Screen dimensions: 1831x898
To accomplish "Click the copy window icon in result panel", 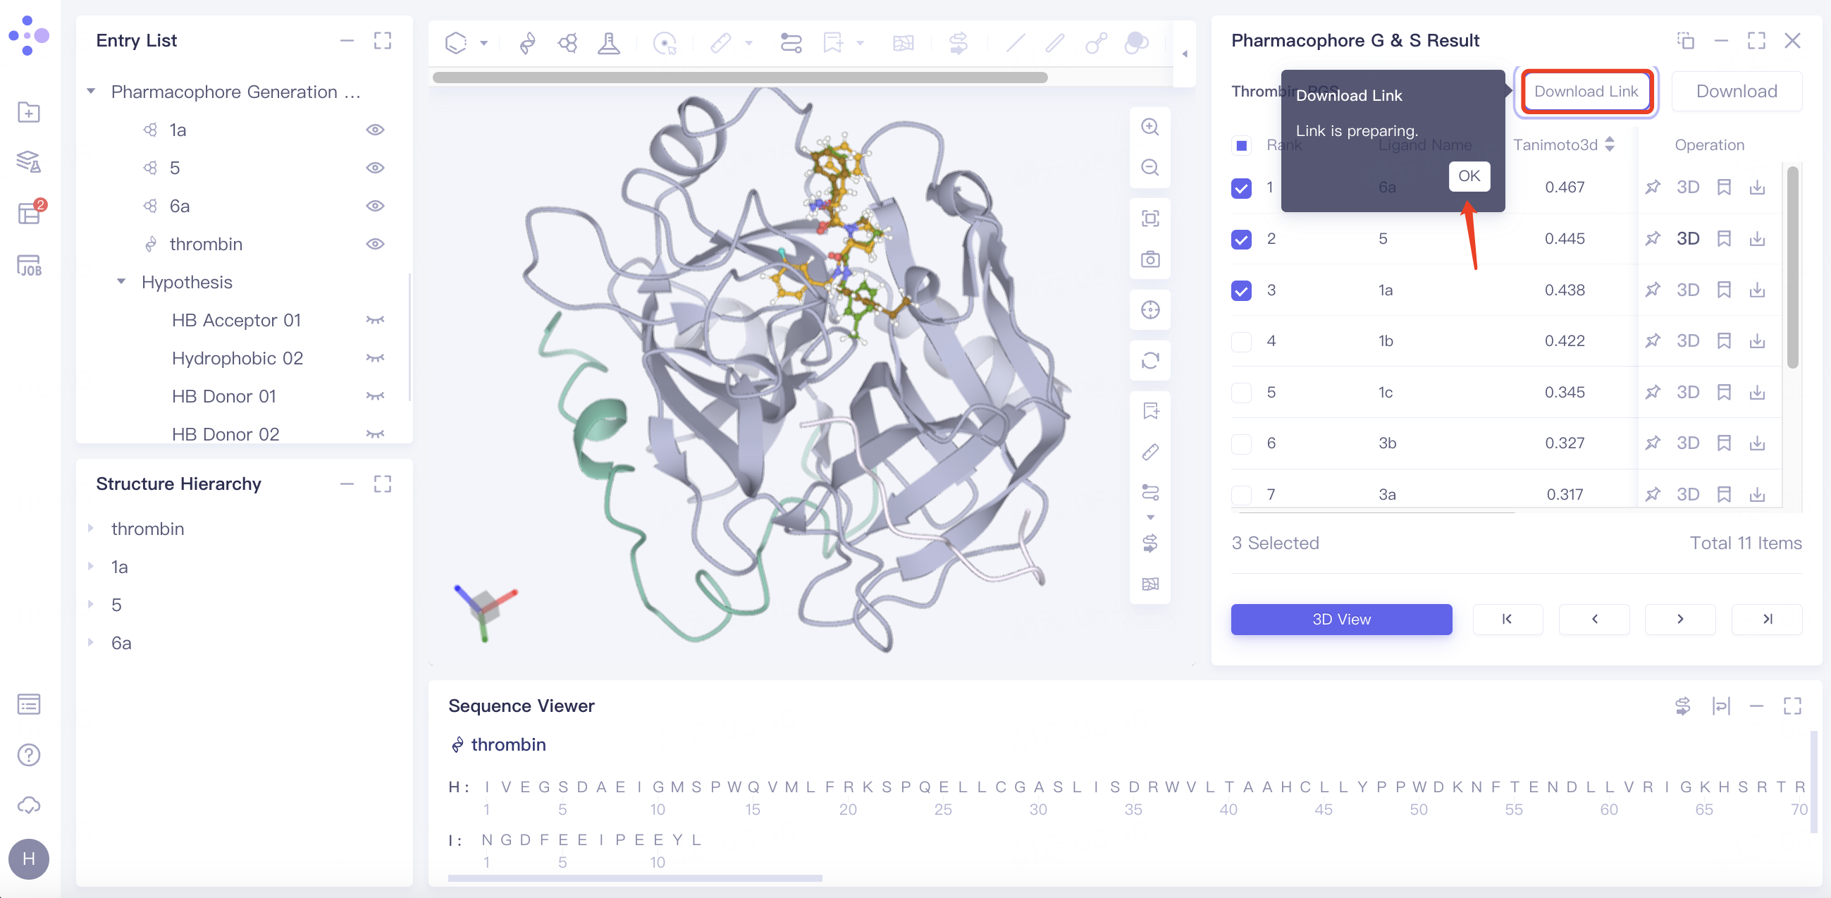I will [1686, 40].
